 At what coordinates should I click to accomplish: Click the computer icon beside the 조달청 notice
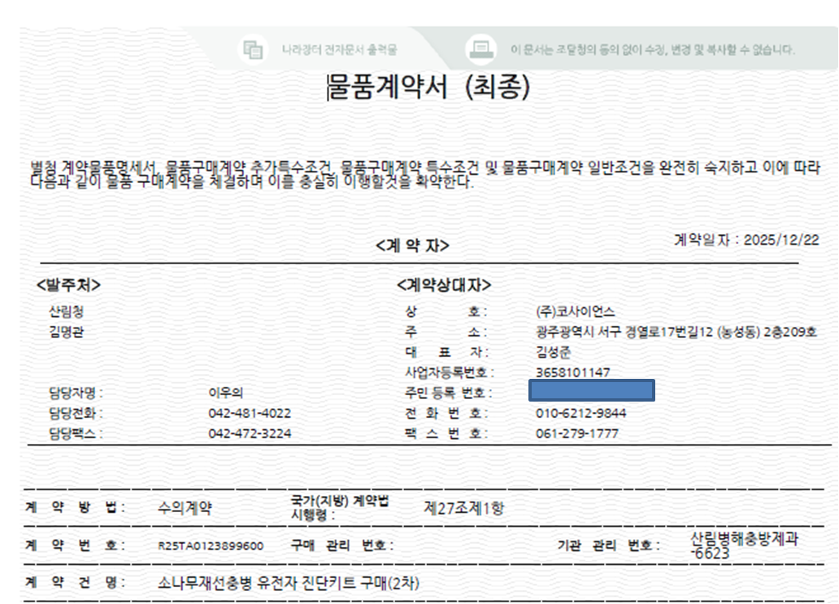480,49
